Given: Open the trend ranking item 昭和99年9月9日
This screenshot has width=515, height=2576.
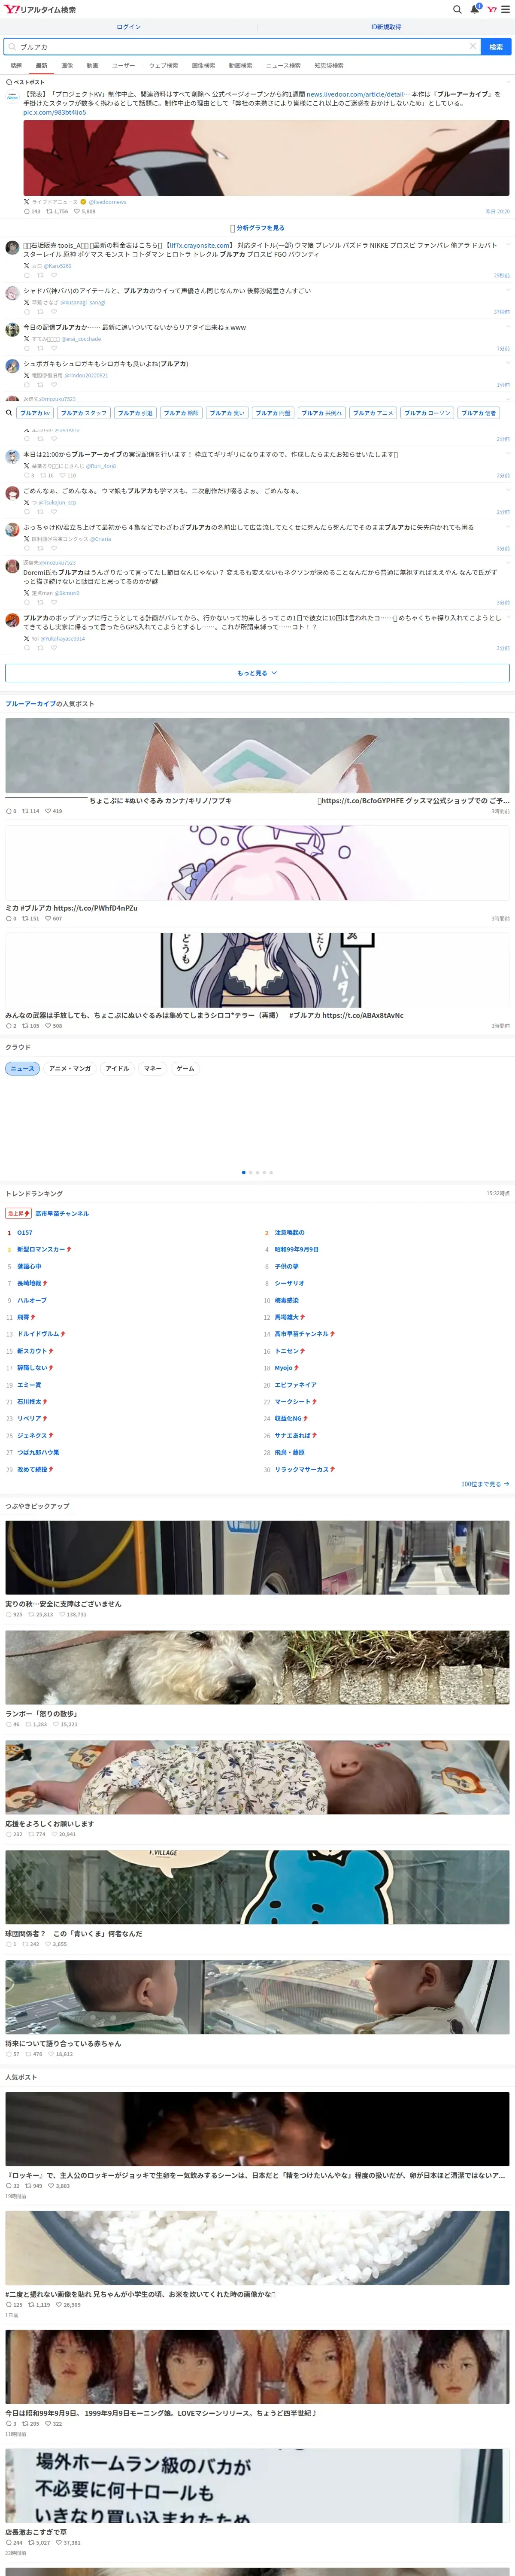Looking at the screenshot, I should click(x=296, y=1249).
